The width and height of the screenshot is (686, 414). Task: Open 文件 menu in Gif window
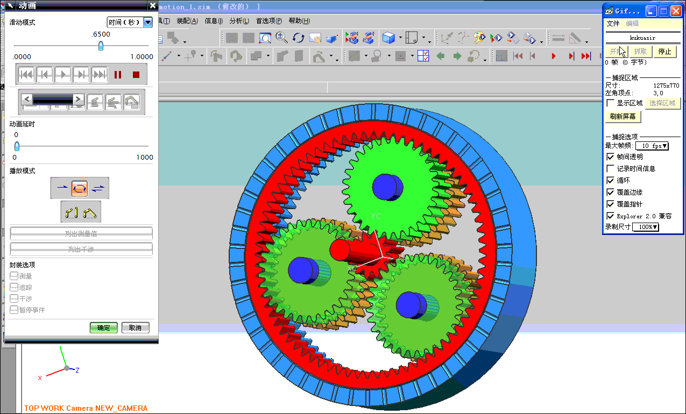click(613, 24)
